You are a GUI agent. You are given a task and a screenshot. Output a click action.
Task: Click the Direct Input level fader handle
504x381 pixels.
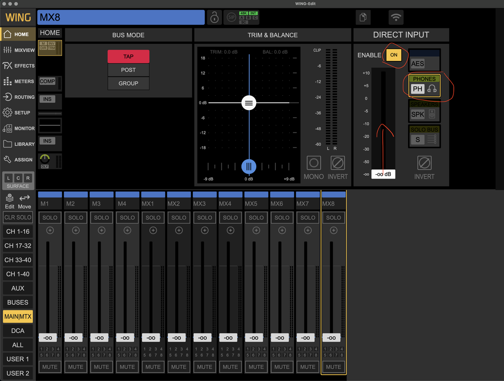pyautogui.click(x=383, y=174)
